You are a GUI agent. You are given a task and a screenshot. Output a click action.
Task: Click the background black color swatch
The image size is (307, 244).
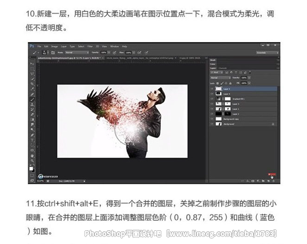(x=33, y=171)
